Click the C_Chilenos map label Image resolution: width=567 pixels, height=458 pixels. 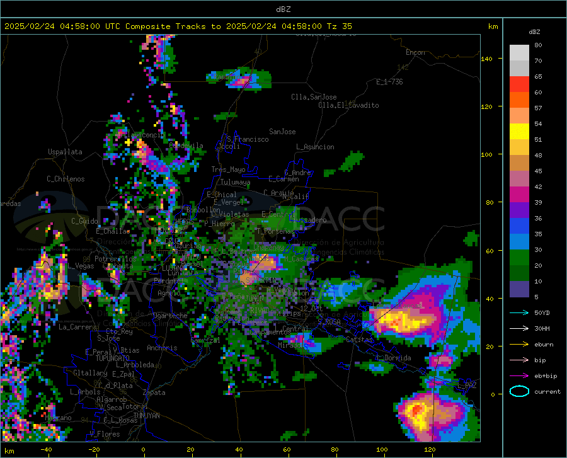[x=66, y=179]
